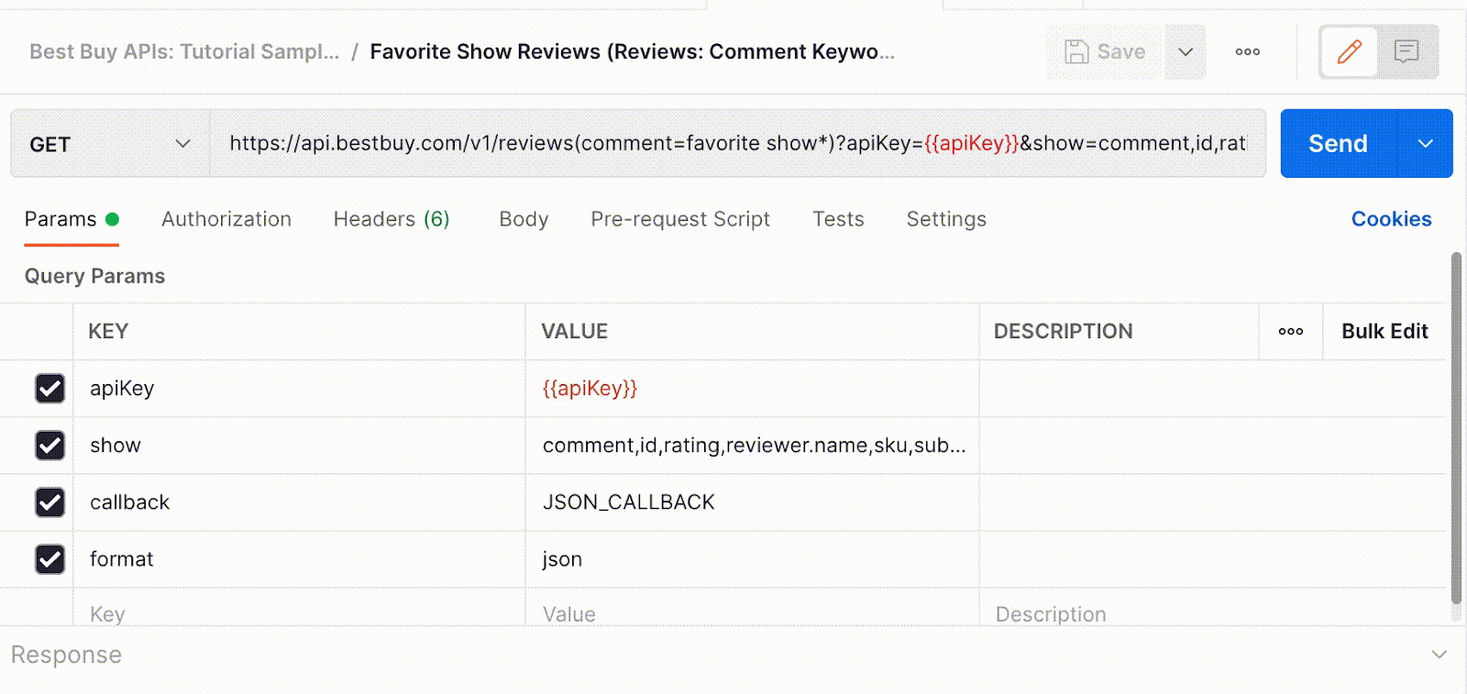This screenshot has height=694, width=1467.
Task: Click the apiKey key cell
Action: coord(299,389)
